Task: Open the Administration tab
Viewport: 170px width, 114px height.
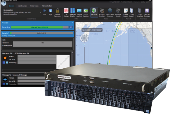Action: coord(47,6)
